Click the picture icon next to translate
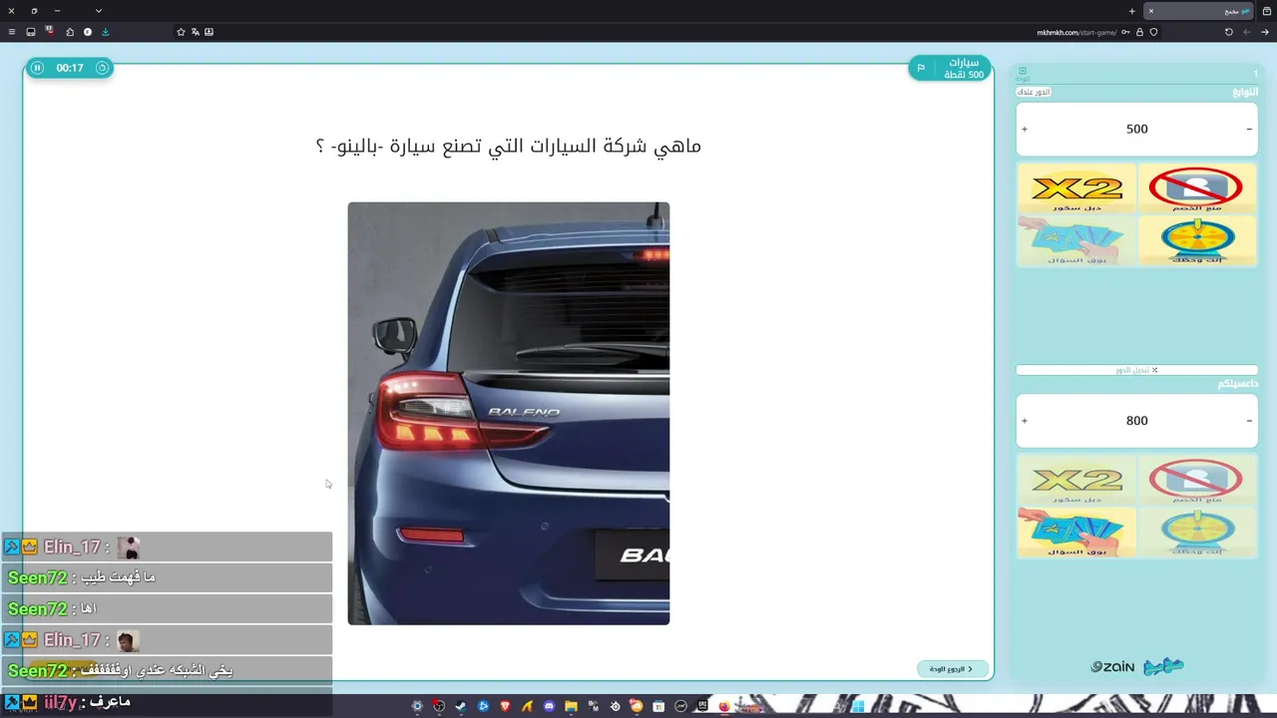 tap(209, 32)
